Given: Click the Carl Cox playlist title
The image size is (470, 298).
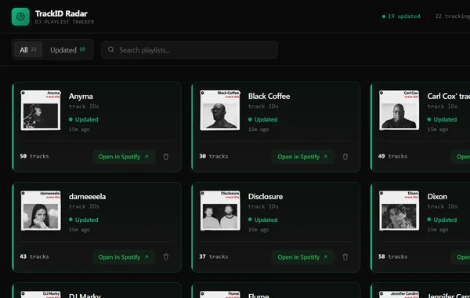Looking at the screenshot, I should click(448, 96).
